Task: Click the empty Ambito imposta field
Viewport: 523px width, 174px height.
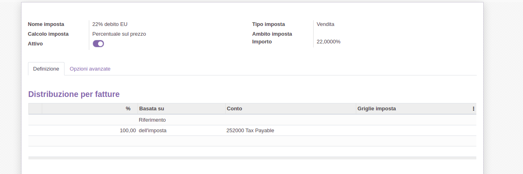Action: coord(396,34)
